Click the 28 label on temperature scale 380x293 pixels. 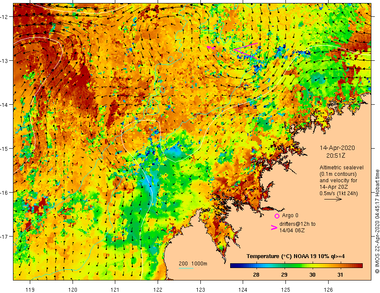256,274
